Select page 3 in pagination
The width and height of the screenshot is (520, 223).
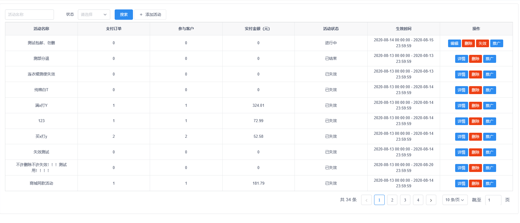tap(405, 200)
